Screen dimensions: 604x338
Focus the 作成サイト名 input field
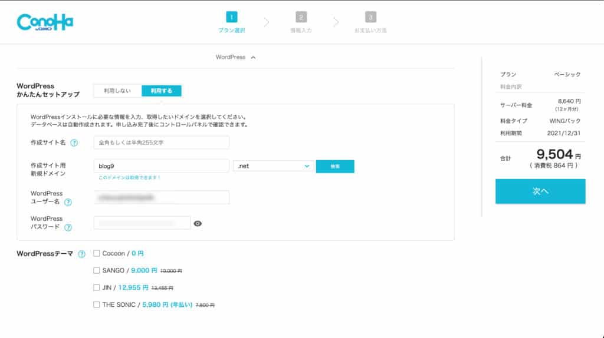point(162,143)
